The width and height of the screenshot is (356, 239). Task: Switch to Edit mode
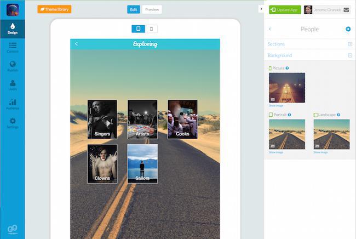point(134,9)
